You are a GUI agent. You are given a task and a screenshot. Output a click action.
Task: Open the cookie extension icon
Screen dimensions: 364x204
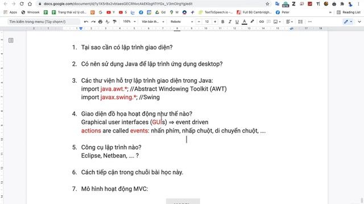326,4
